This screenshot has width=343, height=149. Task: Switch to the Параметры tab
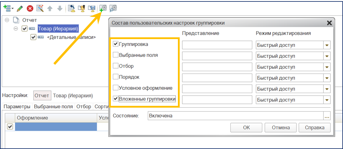(17, 106)
